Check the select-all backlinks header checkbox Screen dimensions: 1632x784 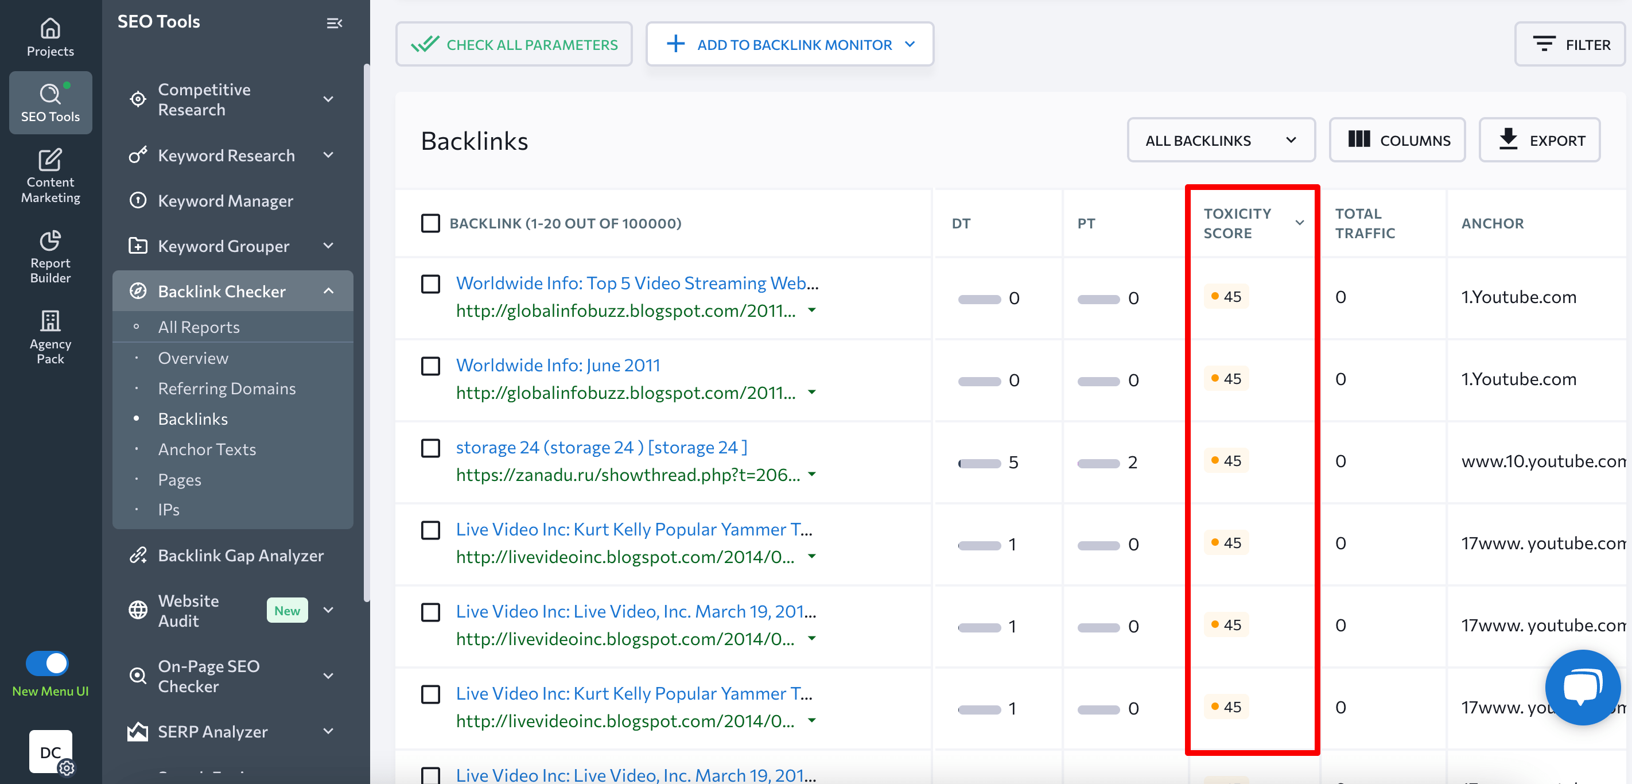coord(430,223)
